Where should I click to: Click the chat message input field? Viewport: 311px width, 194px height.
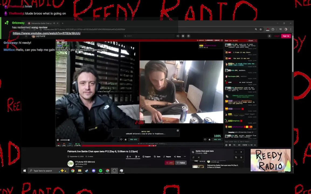pyautogui.click(x=241, y=142)
